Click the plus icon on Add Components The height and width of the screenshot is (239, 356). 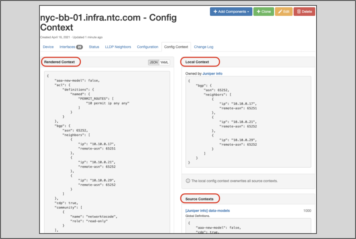(215, 11)
